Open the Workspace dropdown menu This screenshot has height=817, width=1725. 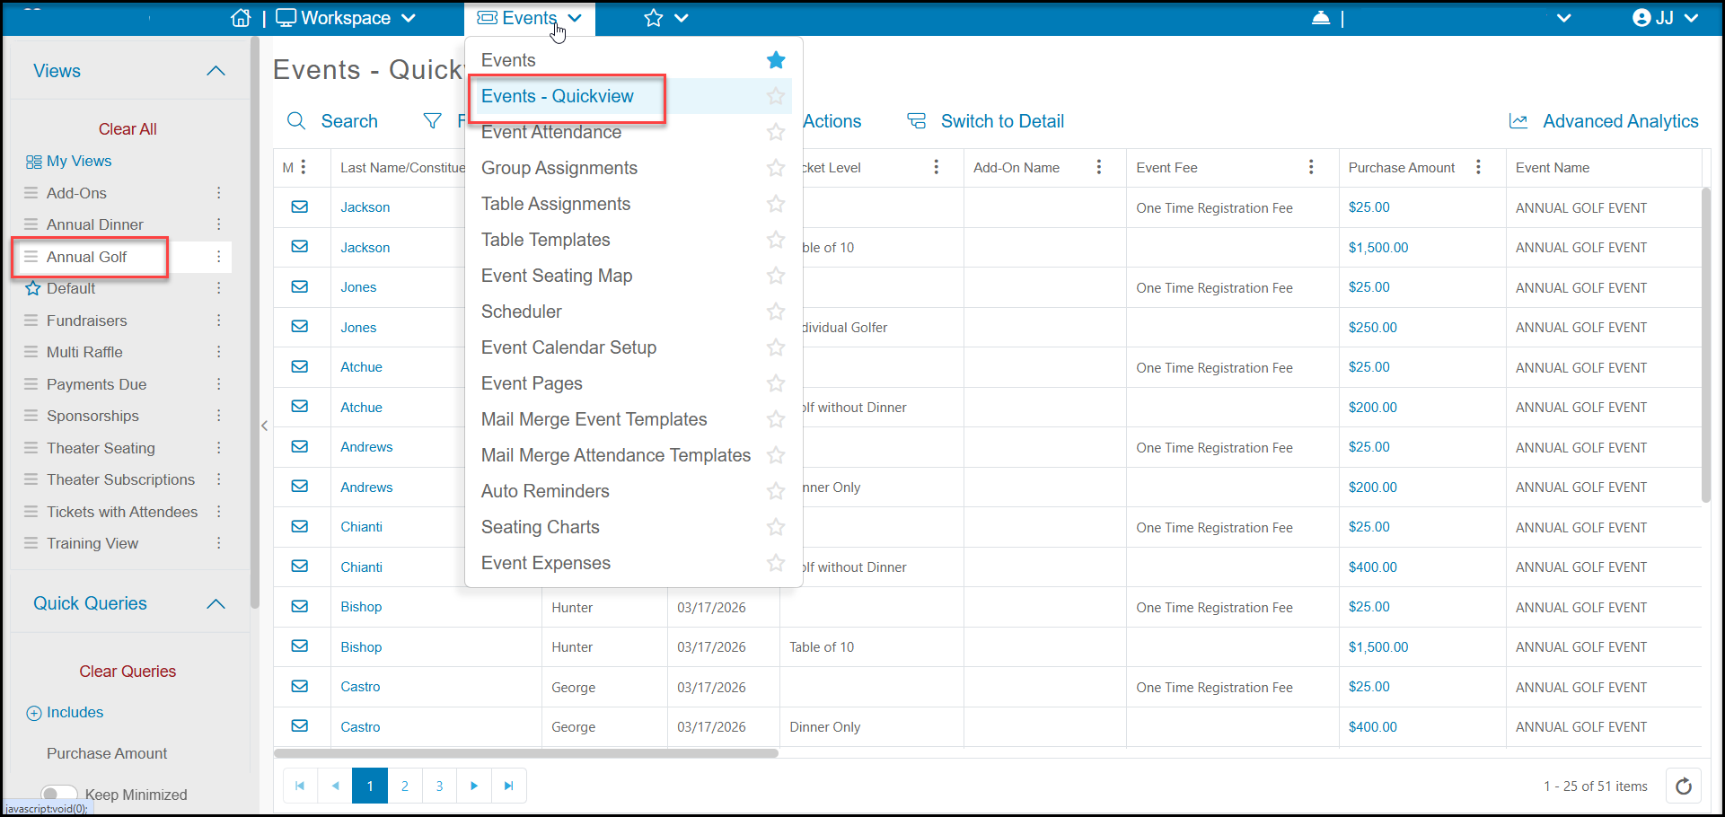tap(346, 18)
